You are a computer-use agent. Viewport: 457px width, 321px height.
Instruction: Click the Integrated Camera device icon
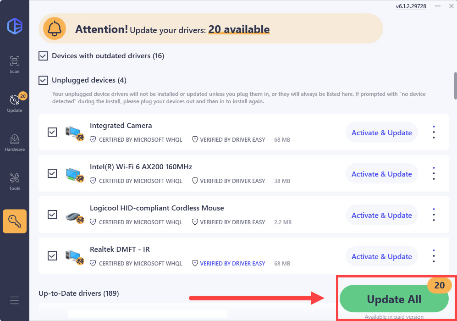click(x=75, y=133)
